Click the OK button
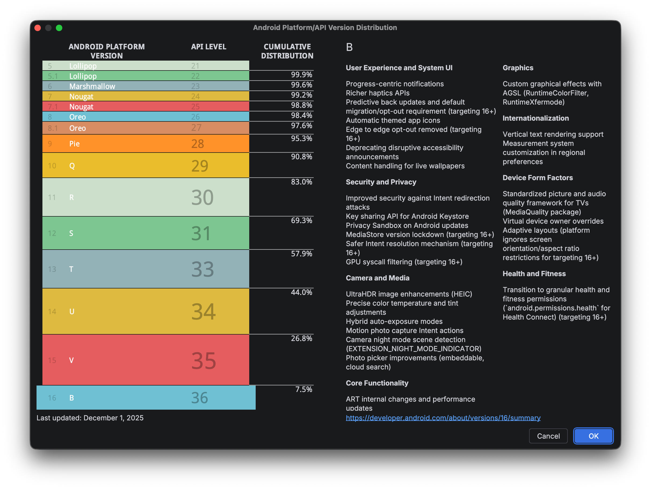651x489 pixels. [593, 436]
